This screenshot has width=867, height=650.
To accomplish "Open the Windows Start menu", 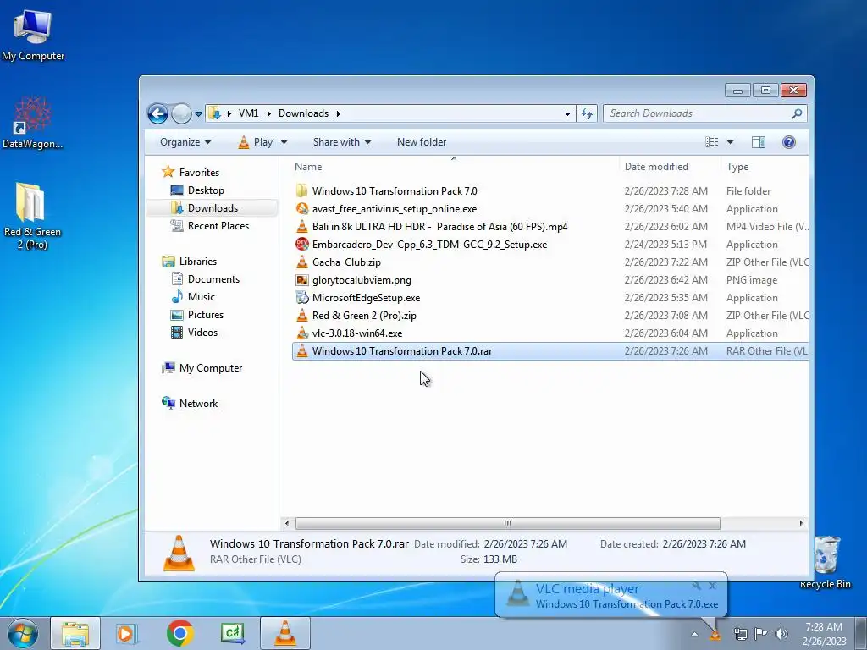I will pyautogui.click(x=23, y=633).
